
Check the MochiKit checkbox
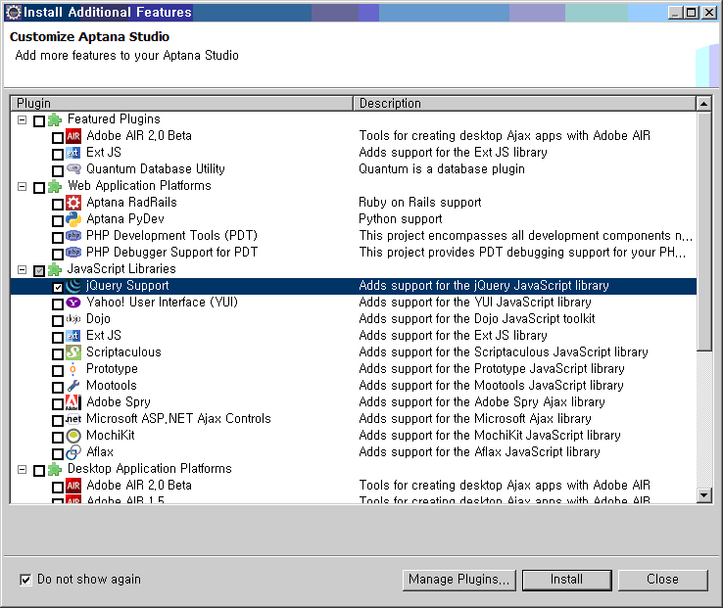pyautogui.click(x=58, y=438)
